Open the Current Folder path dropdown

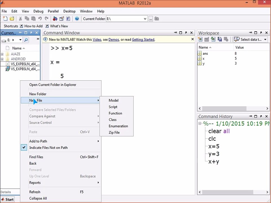click(145, 19)
